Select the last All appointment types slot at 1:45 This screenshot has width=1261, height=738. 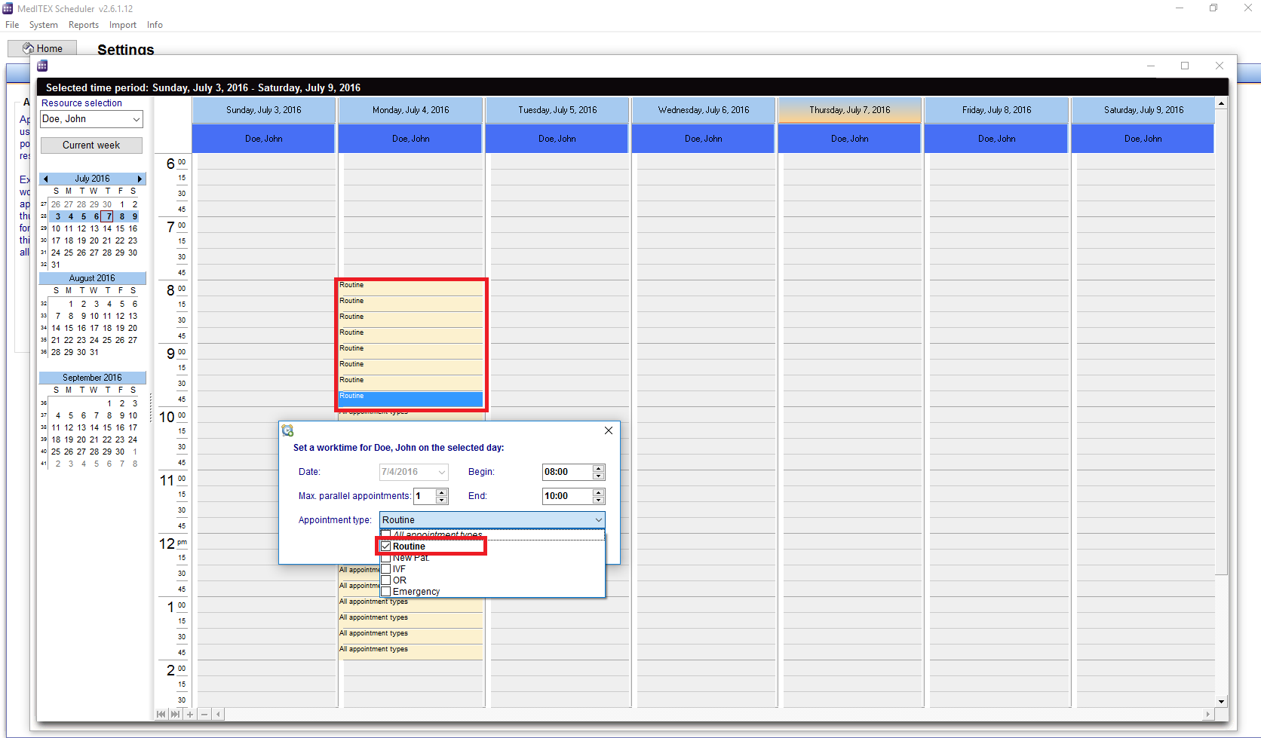tap(410, 652)
